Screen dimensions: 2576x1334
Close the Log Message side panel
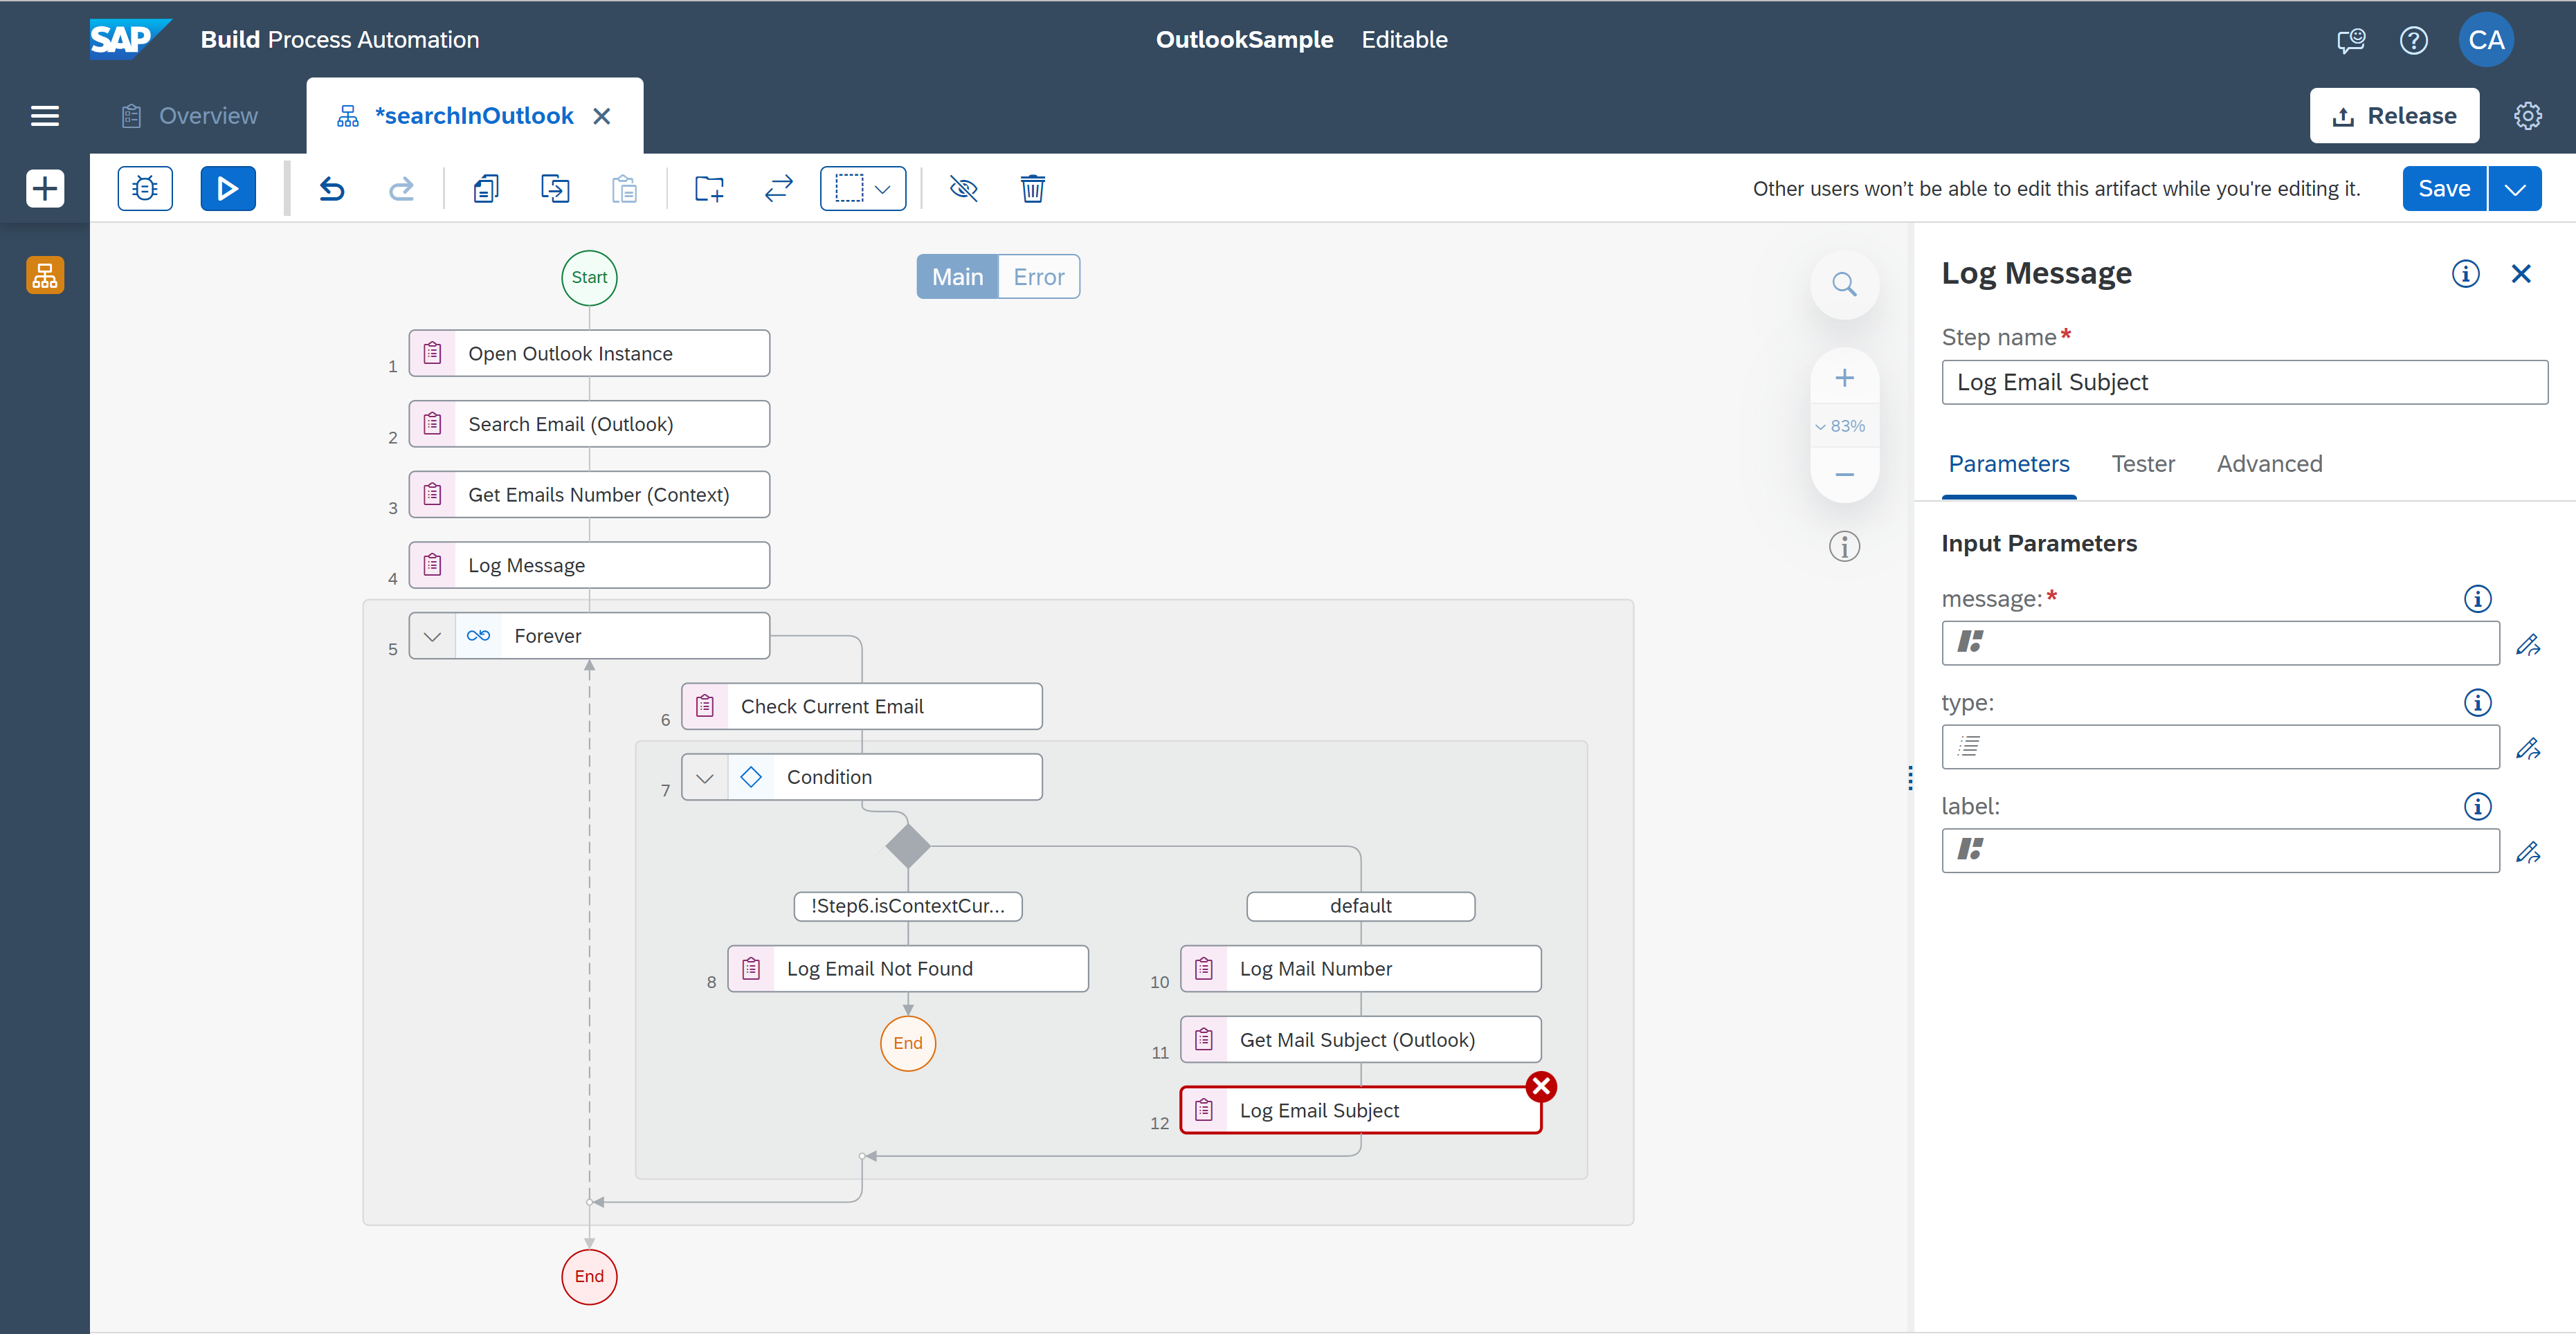(2521, 274)
